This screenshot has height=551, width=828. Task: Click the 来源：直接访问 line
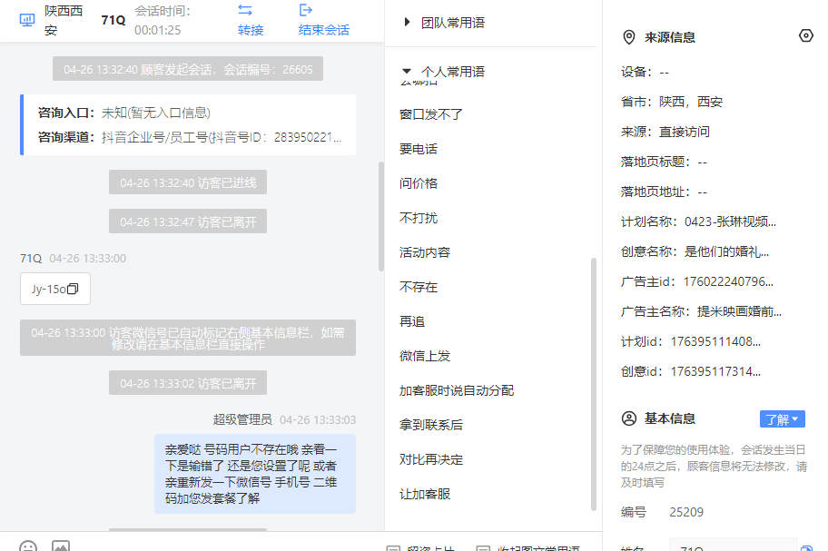click(x=665, y=132)
